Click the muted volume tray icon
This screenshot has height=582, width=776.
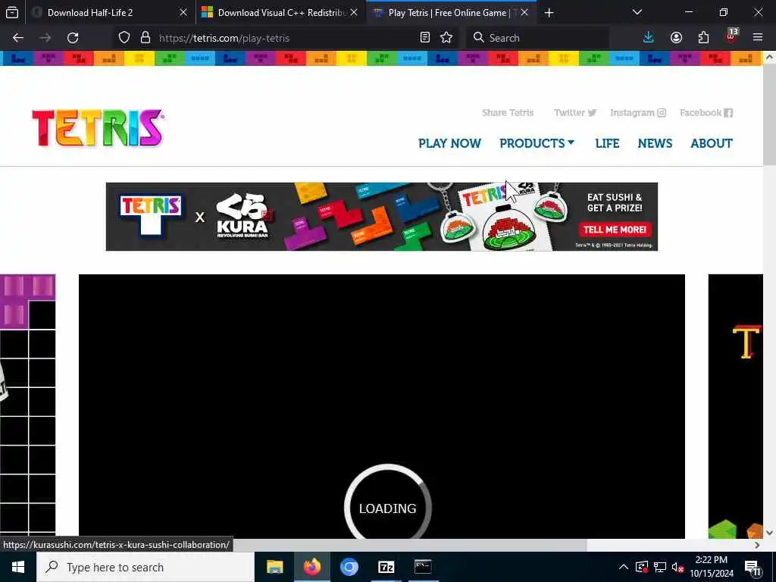coord(677,567)
